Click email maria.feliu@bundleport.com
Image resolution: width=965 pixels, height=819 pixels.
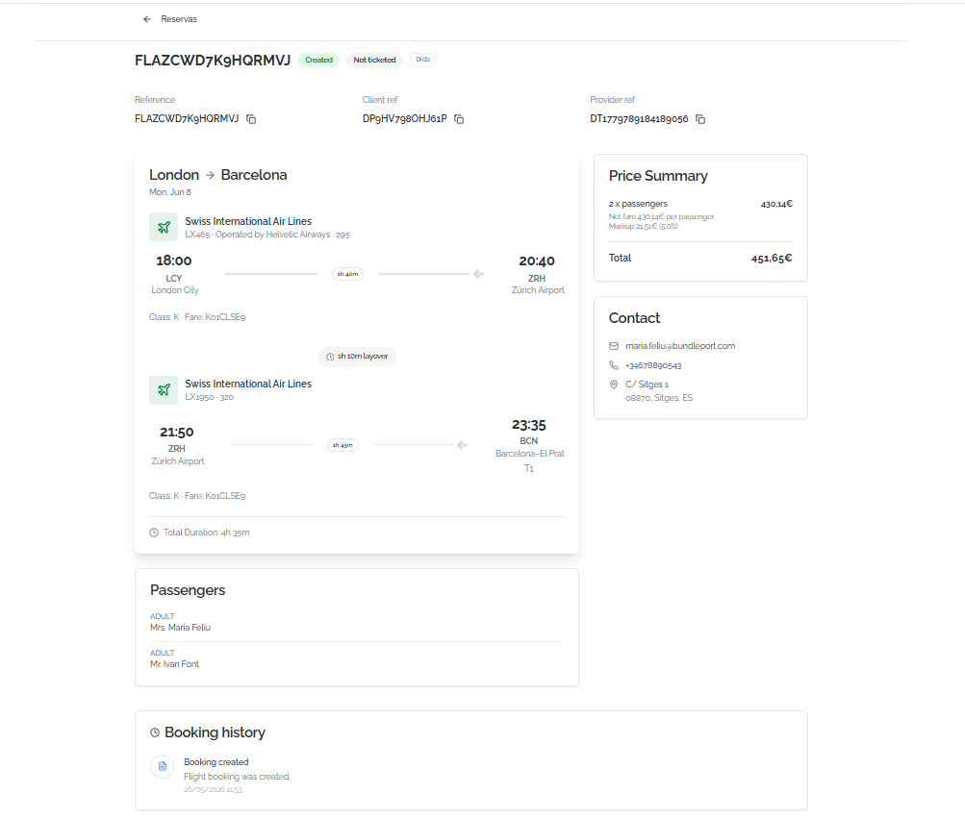pyautogui.click(x=680, y=346)
